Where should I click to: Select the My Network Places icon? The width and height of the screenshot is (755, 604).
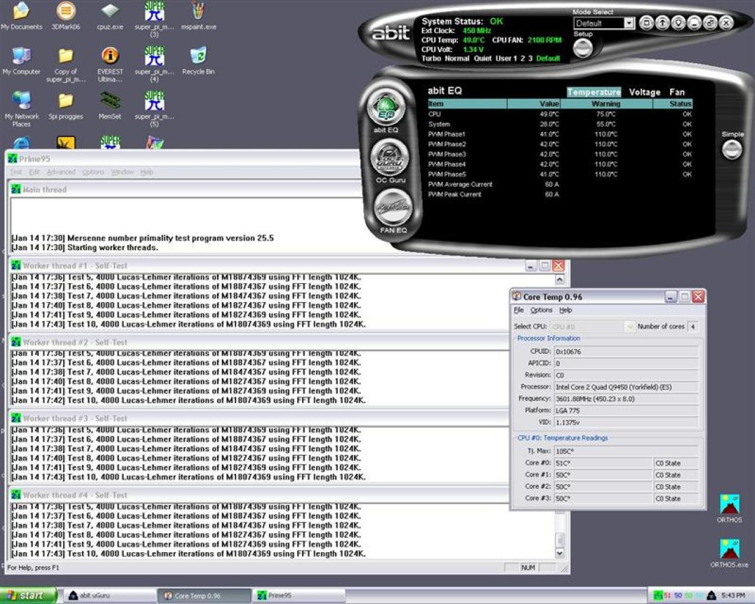pyautogui.click(x=21, y=109)
